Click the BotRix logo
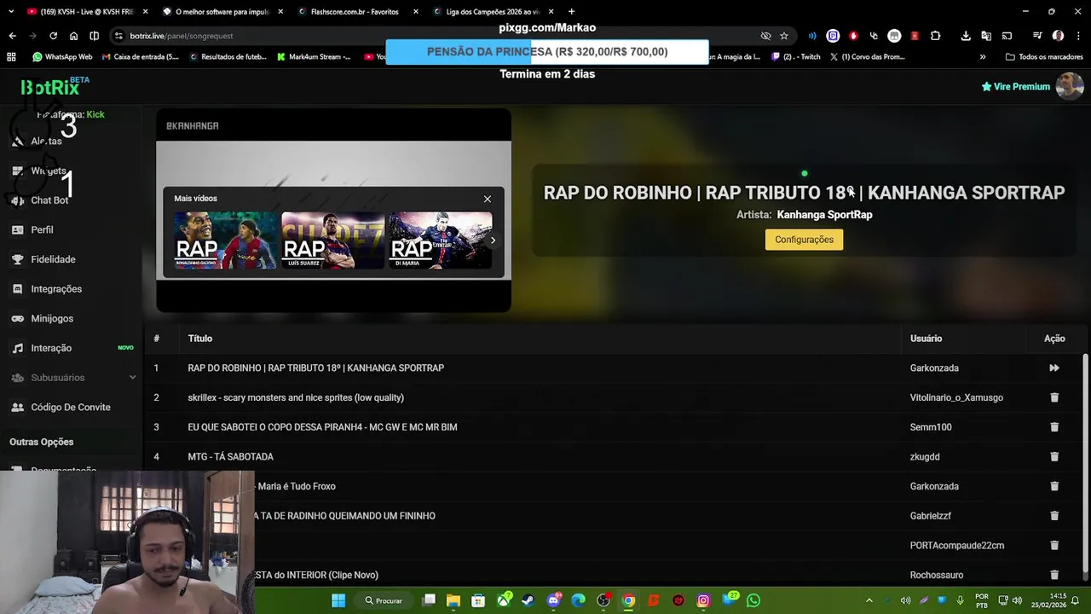The image size is (1091, 614). click(50, 87)
